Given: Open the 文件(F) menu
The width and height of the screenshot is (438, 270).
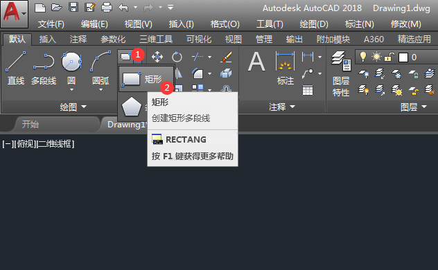Looking at the screenshot, I should click(51, 24).
